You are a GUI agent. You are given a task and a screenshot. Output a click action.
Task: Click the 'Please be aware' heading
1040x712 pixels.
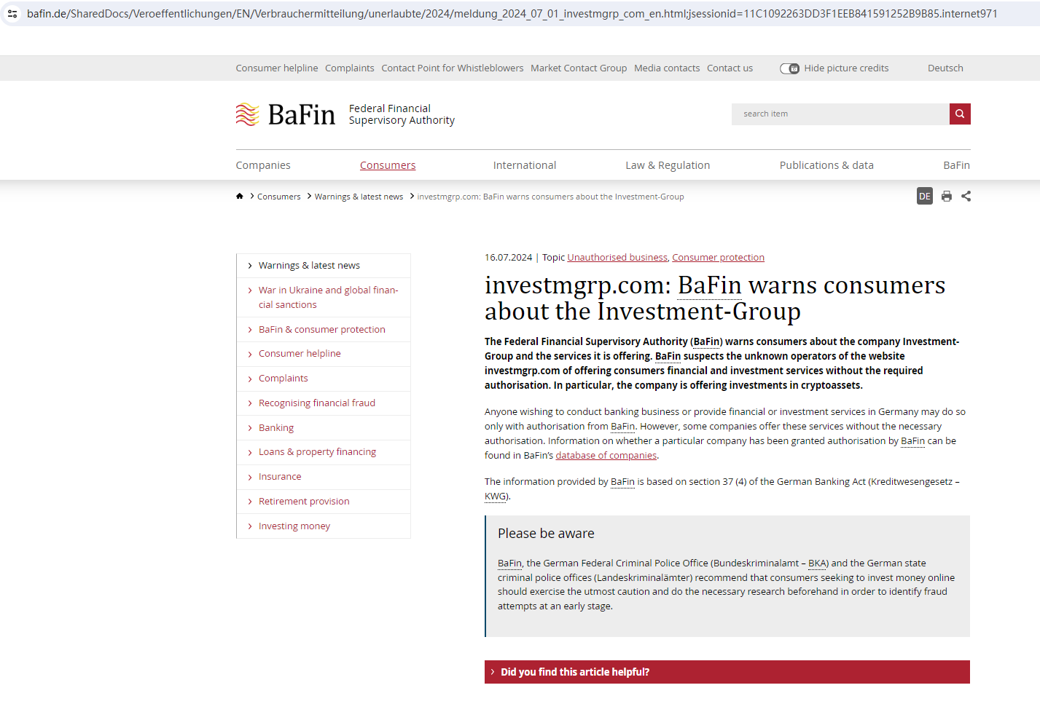tap(546, 534)
